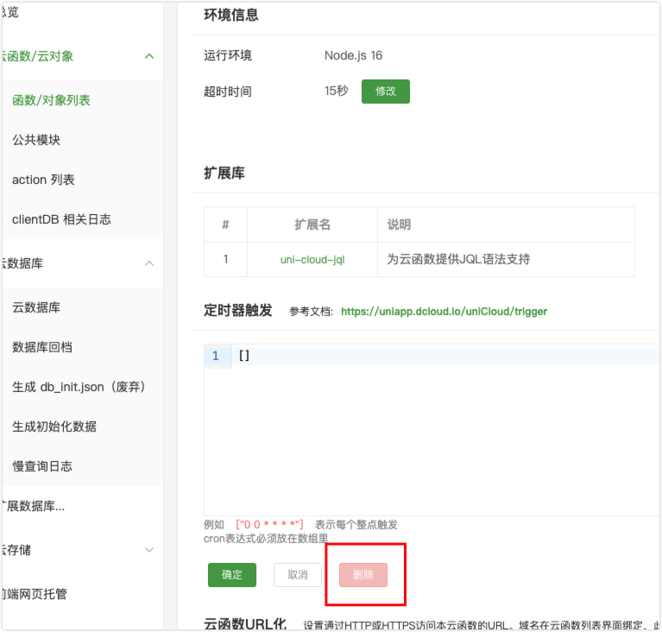This screenshot has height=632, width=662.
Task: Collapse the 云函数/云对象 section chevron
Action: pos(149,56)
